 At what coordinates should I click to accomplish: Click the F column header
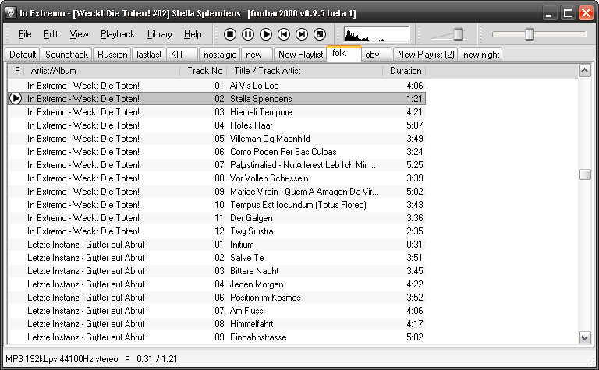tap(17, 71)
